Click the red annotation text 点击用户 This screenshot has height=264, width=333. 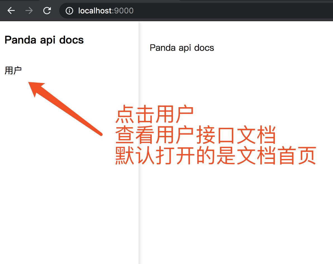154,114
